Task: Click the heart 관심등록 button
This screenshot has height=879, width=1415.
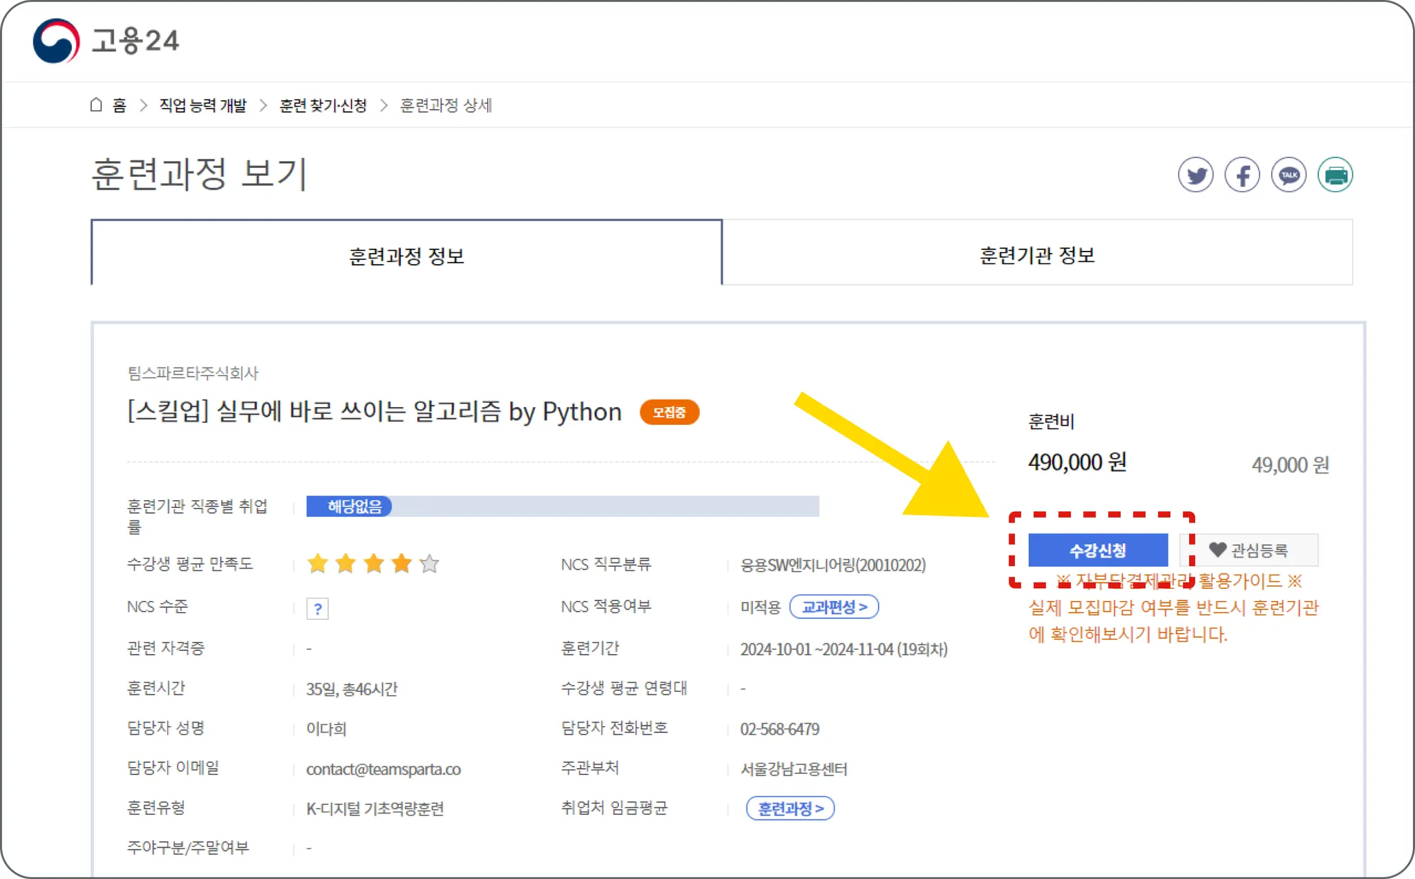Action: 1249,550
